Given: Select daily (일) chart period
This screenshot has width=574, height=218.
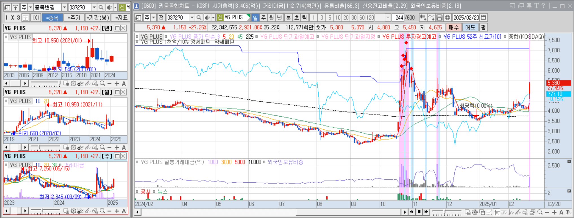Looking at the screenshot, I should [x=255, y=18].
